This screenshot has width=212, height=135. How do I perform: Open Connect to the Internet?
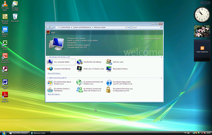tap(59, 69)
